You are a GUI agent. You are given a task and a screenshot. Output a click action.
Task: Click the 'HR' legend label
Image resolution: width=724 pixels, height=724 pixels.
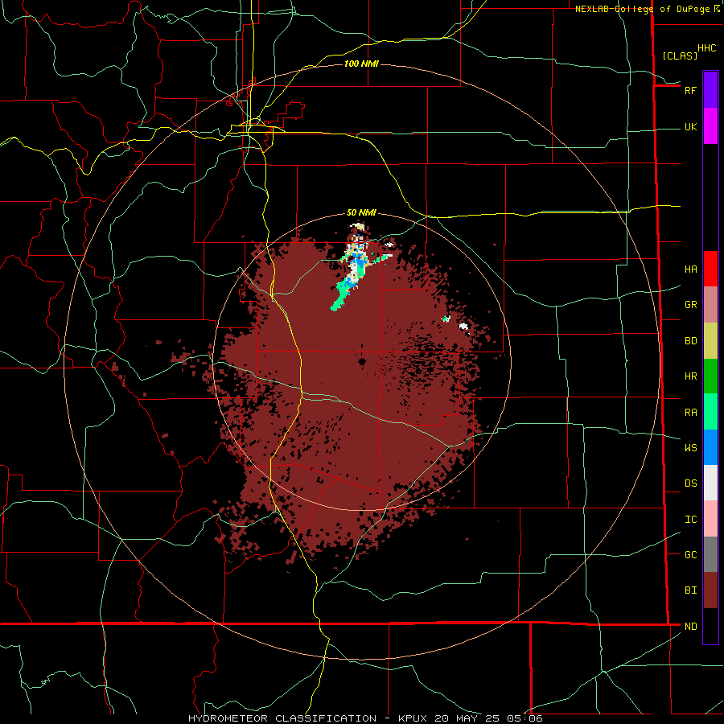pyautogui.click(x=690, y=376)
